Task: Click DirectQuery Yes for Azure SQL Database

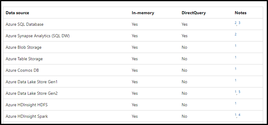Action: click(x=185, y=24)
